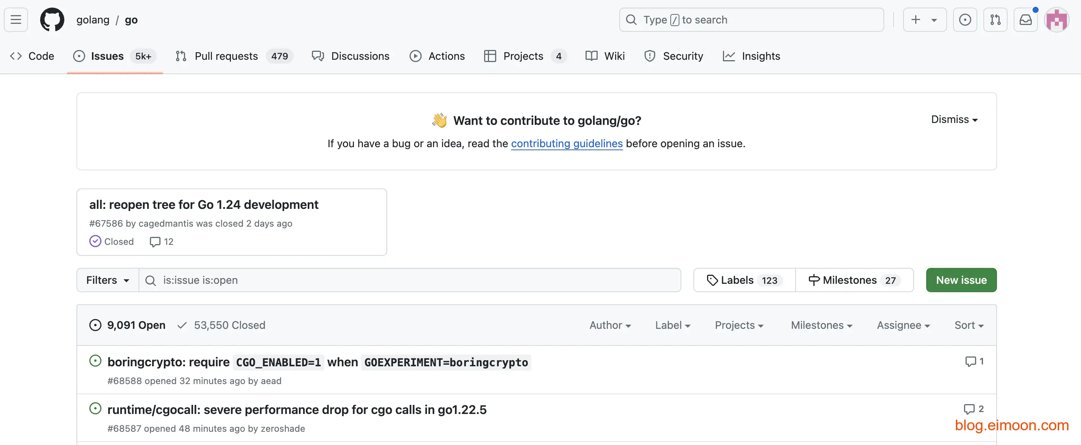Expand the Milestones filter dropdown
The height and width of the screenshot is (445, 1081).
pyautogui.click(x=821, y=324)
